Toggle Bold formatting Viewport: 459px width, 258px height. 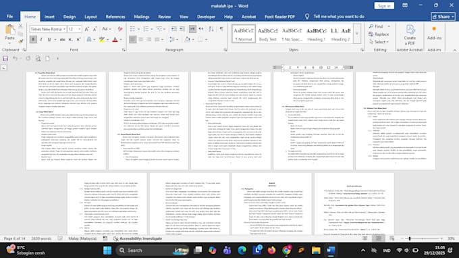point(33,39)
